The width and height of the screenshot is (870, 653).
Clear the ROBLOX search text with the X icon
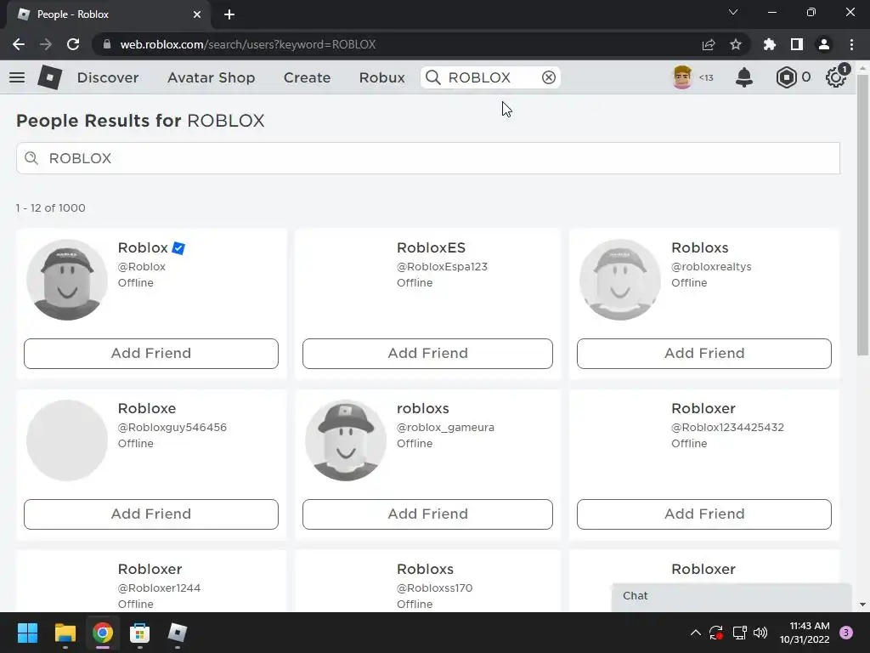point(548,77)
